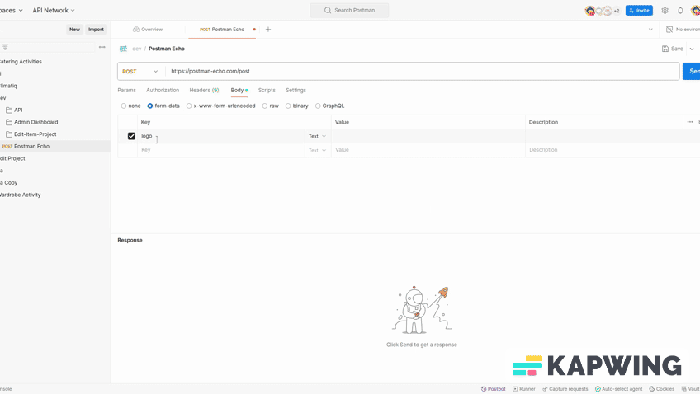Select the Edit Project collection

pyautogui.click(x=12, y=158)
